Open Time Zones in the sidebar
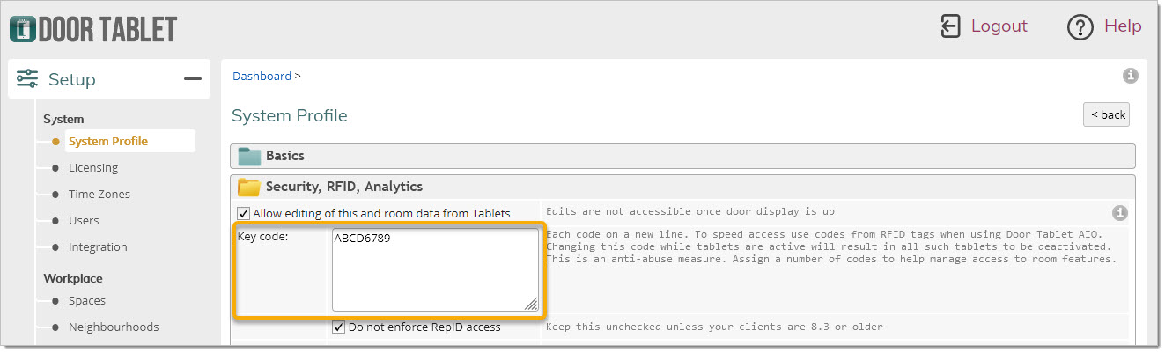1165x353 pixels. click(100, 194)
